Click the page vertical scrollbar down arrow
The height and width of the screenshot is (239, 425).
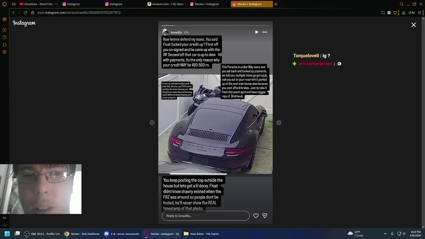pyautogui.click(x=423, y=227)
